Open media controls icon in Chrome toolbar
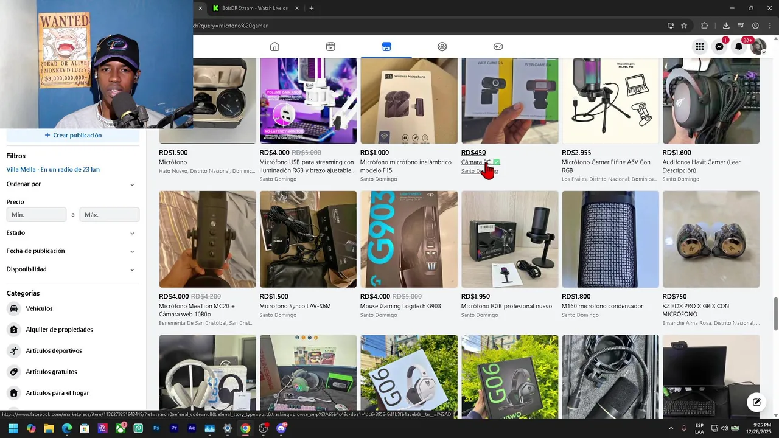 [x=741, y=26]
